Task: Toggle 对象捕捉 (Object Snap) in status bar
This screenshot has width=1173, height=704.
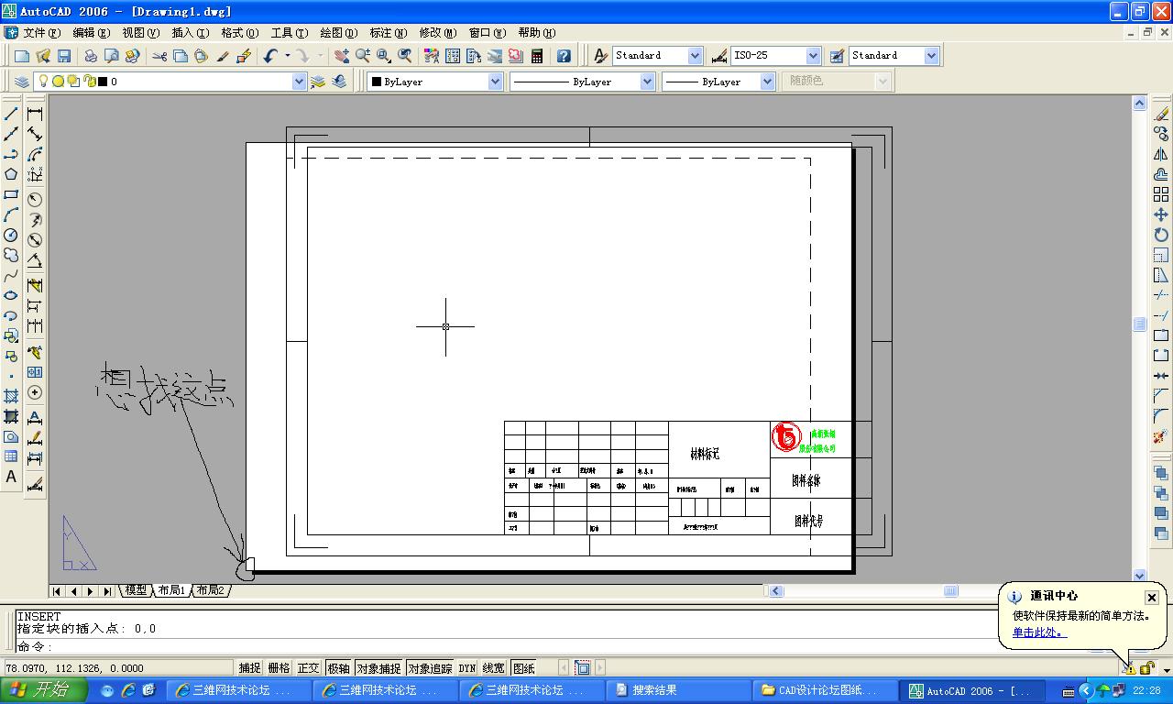Action: (378, 668)
